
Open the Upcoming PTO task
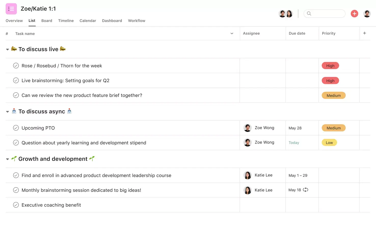click(38, 128)
